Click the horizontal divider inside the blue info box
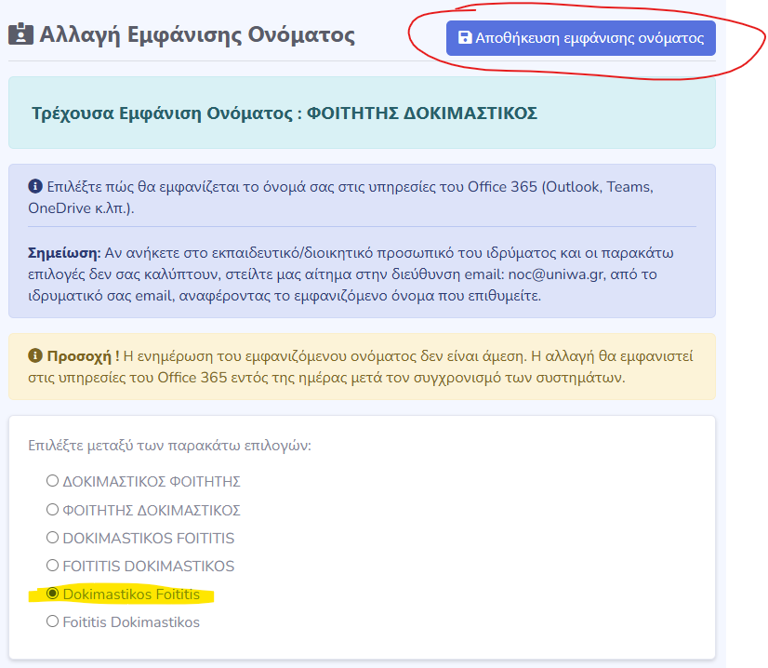Image resolution: width=768 pixels, height=668 pixels. [x=362, y=226]
